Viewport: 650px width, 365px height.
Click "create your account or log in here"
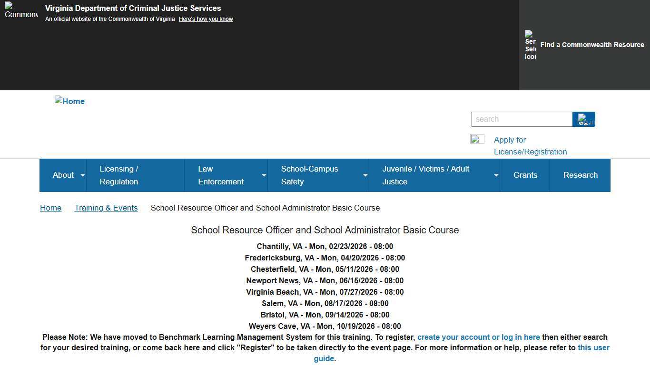(478, 337)
